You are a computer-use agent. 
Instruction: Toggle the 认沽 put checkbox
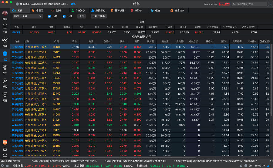[64, 16]
